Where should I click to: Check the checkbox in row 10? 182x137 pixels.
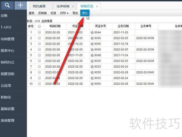(x=39, y=84)
